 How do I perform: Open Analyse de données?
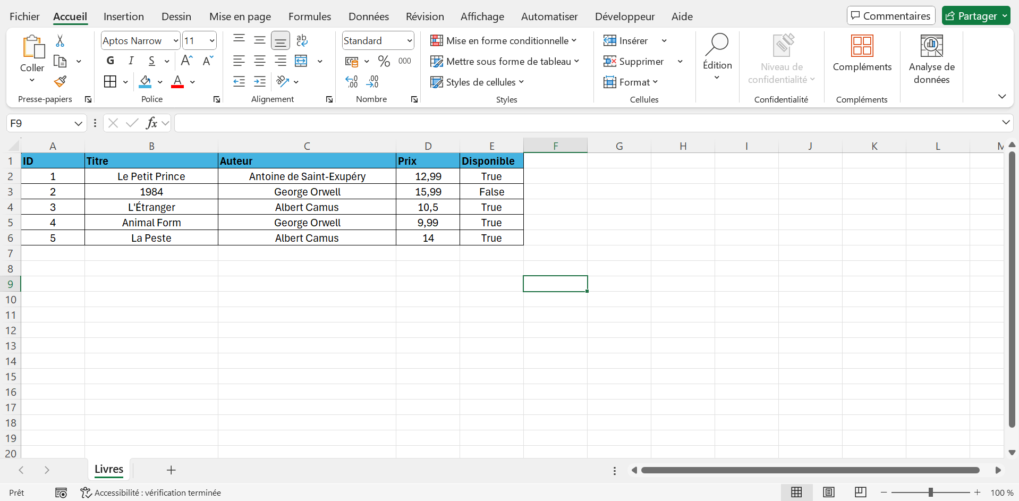click(x=932, y=60)
